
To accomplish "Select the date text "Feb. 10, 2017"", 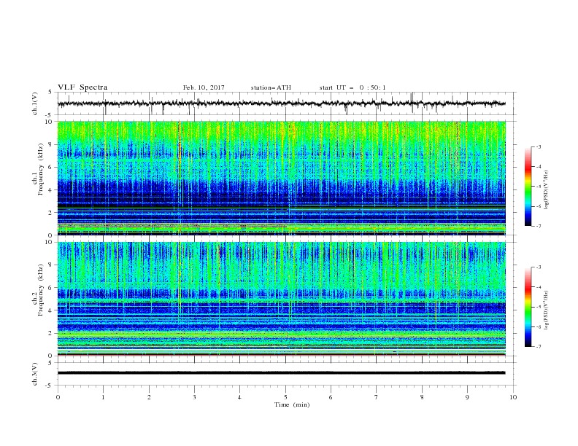I will coord(204,87).
